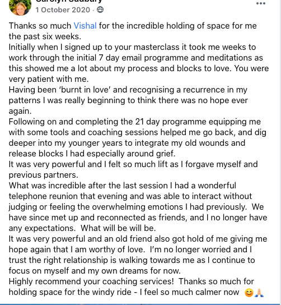281x305 pixels.
Task: Click the group privacy audience icon
Action: [100, 10]
